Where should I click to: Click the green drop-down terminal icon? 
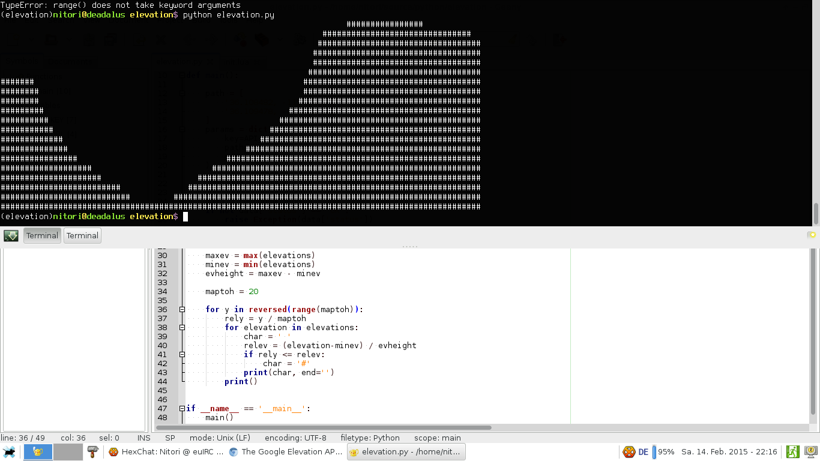tap(11, 235)
